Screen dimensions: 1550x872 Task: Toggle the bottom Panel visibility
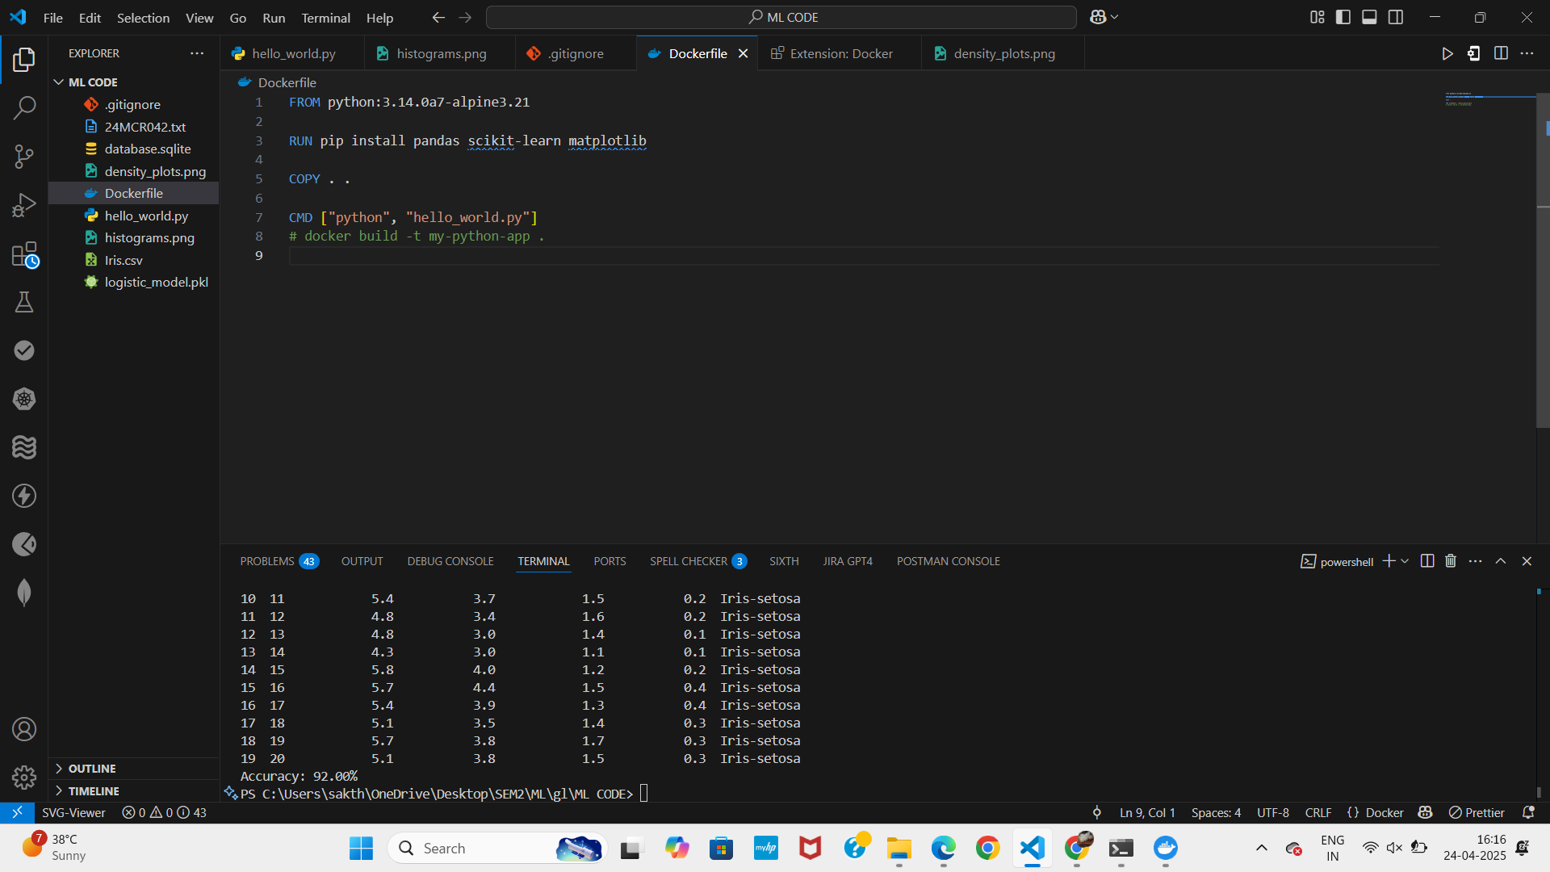pos(1369,17)
